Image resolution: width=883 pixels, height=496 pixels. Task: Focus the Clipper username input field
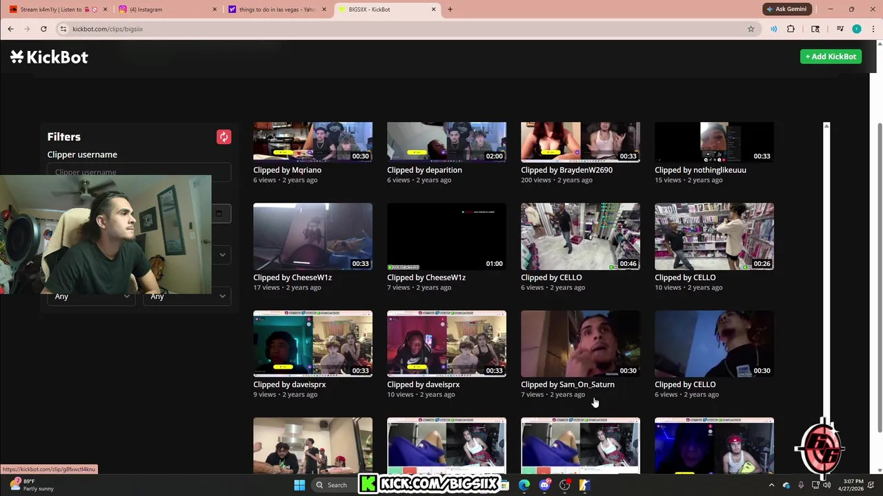[139, 171]
